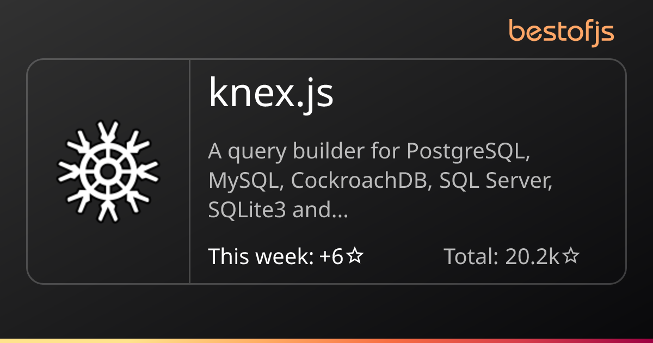This screenshot has width=653, height=343.
Task: Select the "Total:" label
Action: (471, 256)
